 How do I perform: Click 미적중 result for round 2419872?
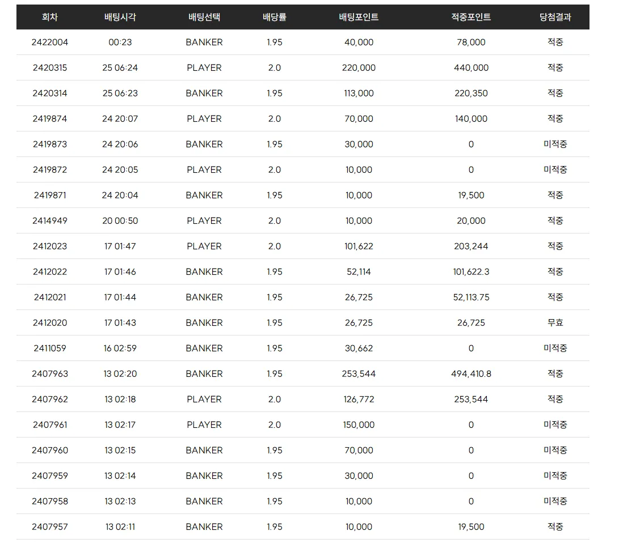(x=555, y=169)
